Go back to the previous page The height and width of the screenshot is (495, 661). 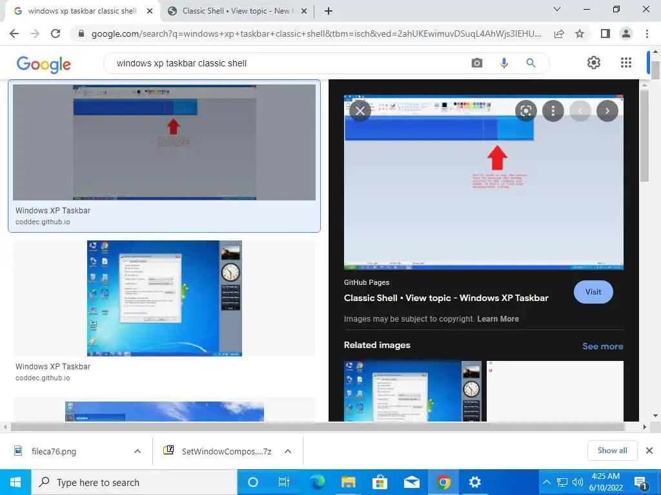14,34
